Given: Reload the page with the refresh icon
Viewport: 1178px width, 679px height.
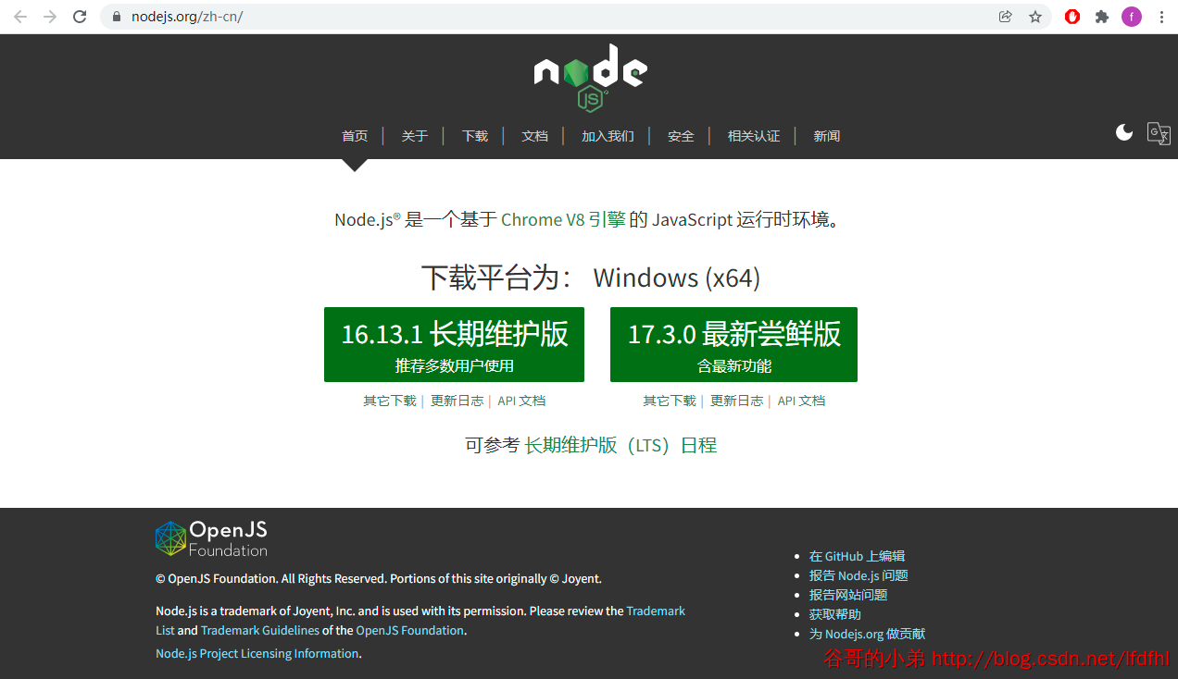Looking at the screenshot, I should (x=80, y=17).
